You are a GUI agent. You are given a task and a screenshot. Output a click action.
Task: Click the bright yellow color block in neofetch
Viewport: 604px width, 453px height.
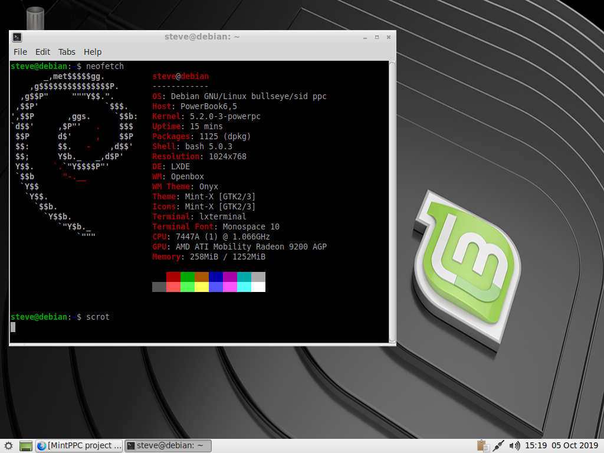coord(202,287)
